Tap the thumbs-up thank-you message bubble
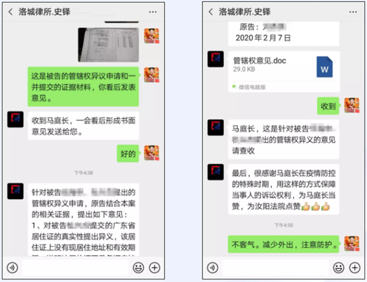The height and width of the screenshot is (282, 367). 284,189
